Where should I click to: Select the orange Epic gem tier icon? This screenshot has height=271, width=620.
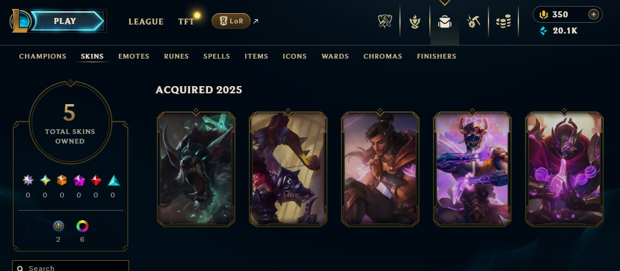[62, 181]
